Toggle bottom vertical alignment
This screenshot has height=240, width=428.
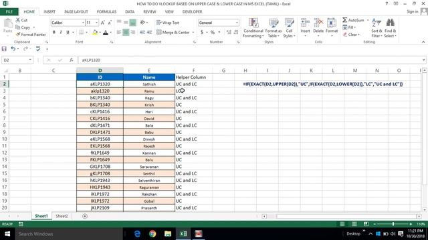(132, 23)
